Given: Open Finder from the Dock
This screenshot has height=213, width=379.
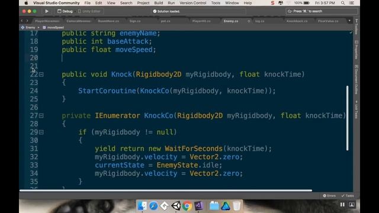Looking at the screenshot, I should [x=142, y=206].
